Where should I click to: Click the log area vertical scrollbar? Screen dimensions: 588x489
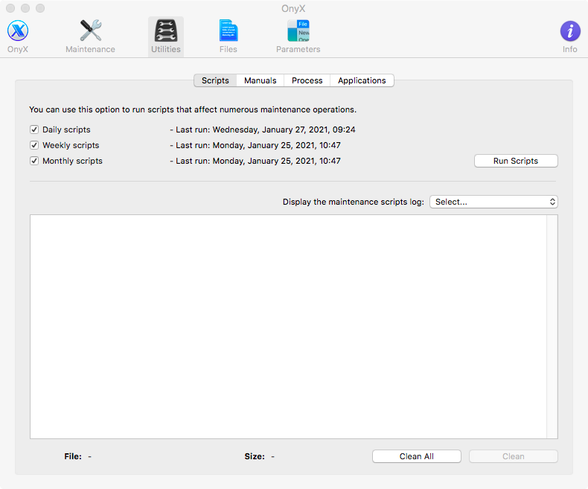[552, 327]
